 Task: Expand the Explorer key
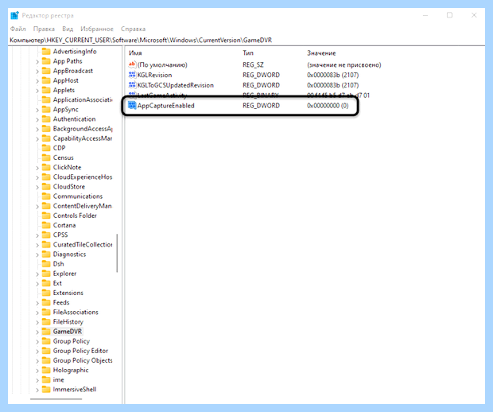pos(37,274)
